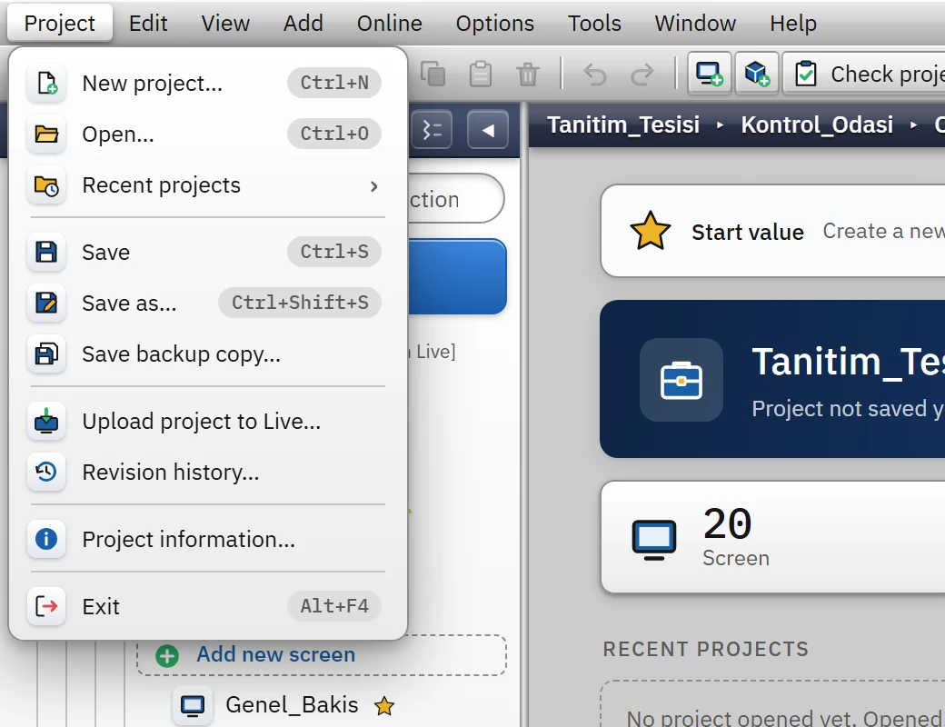Screen dimensions: 945x727
Task: Click the yellow Start value star icon
Action: click(x=651, y=231)
